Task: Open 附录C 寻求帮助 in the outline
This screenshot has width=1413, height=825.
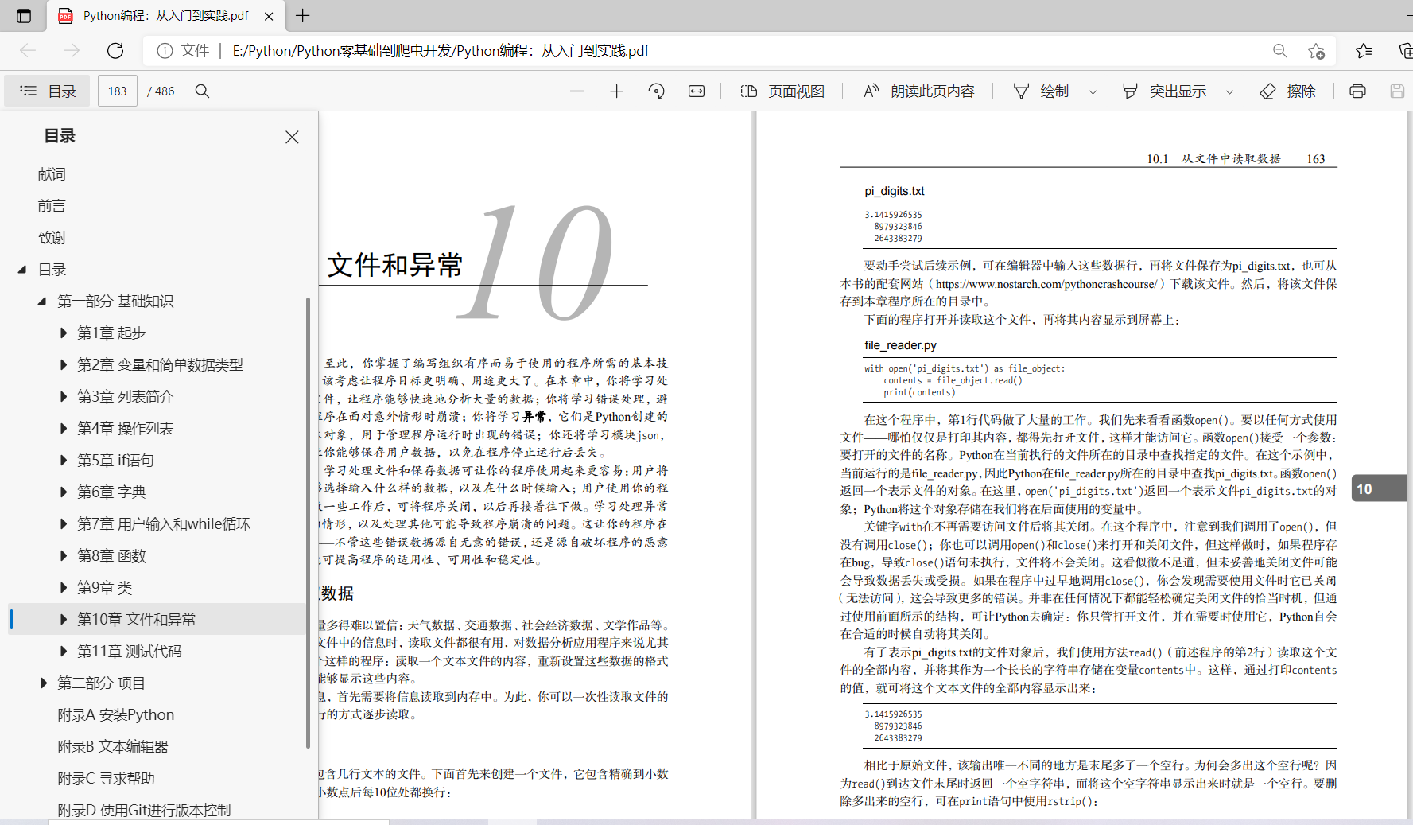Action: [x=106, y=779]
